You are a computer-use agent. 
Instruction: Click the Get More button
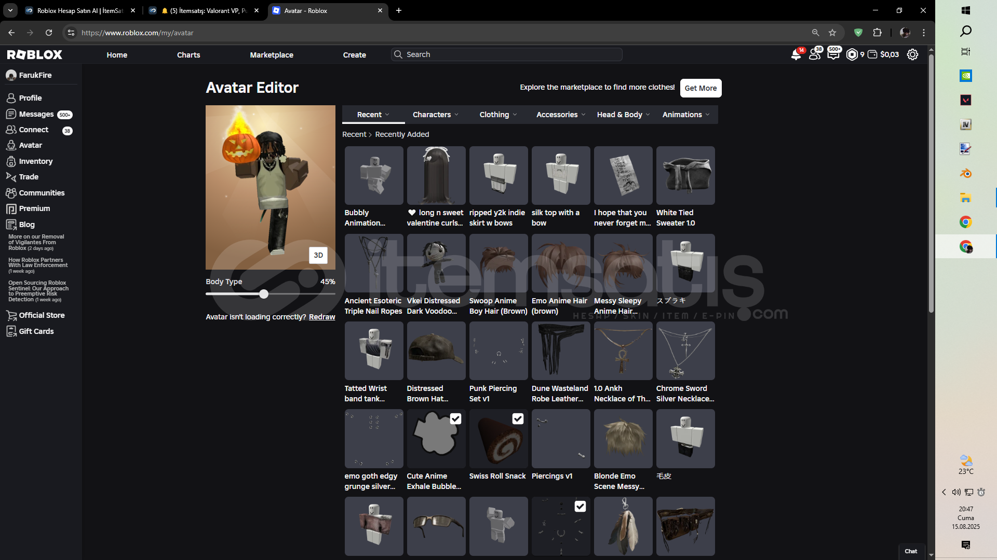pos(700,88)
